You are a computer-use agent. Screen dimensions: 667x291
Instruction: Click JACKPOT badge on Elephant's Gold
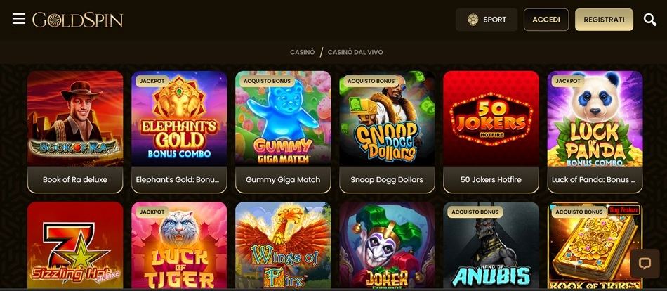click(152, 81)
